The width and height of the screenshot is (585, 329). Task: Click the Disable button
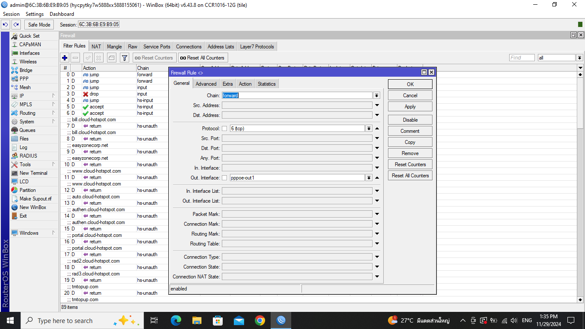[410, 120]
